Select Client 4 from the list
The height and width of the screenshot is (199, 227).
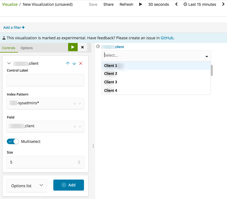[x=156, y=90]
